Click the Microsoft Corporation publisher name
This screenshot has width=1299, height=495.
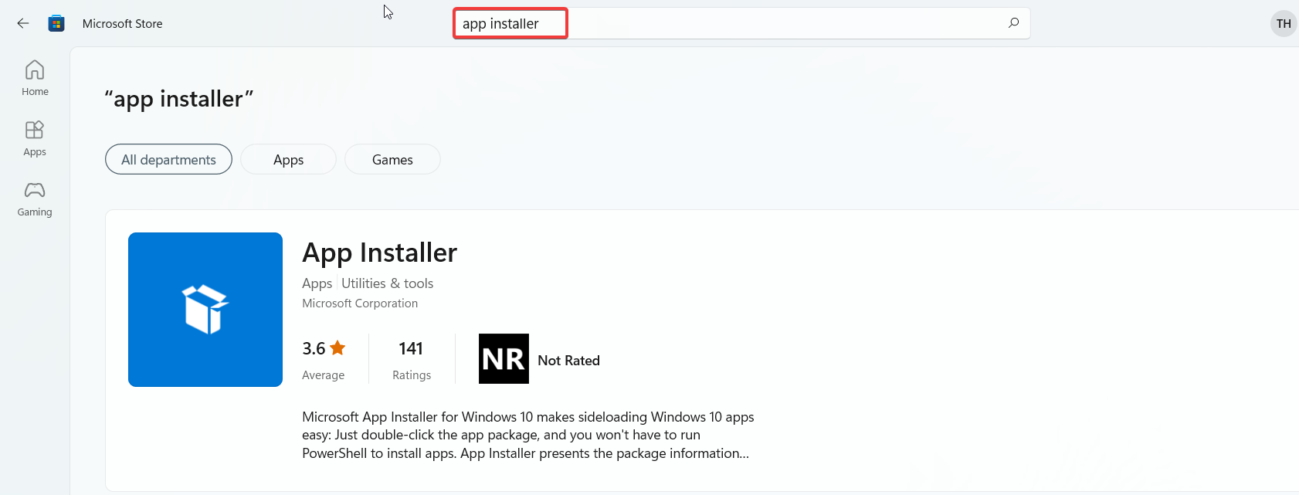click(360, 303)
